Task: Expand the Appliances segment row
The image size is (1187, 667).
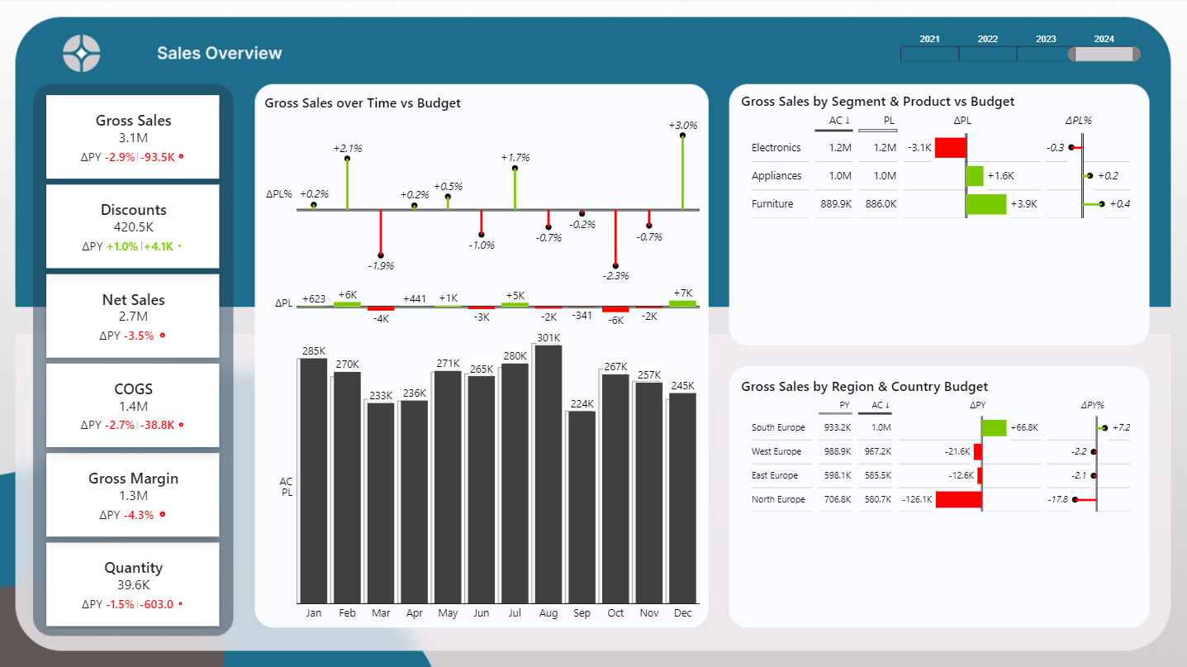Action: pos(776,176)
